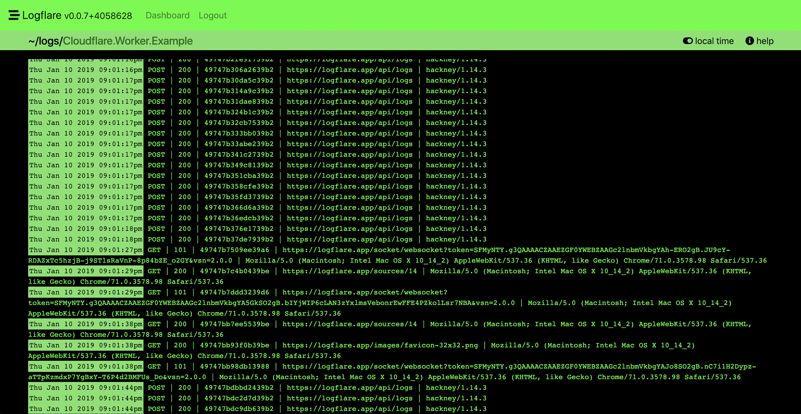Click the Logflare hamburger logo icon

(14, 15)
